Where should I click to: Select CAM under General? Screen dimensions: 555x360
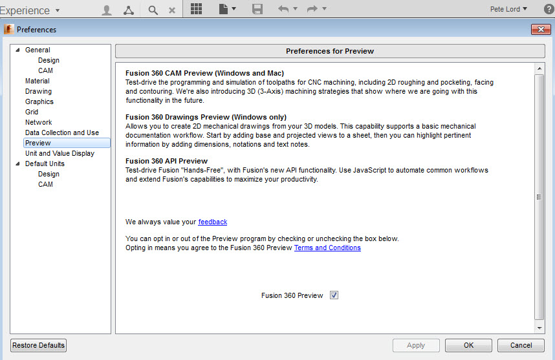tap(45, 70)
